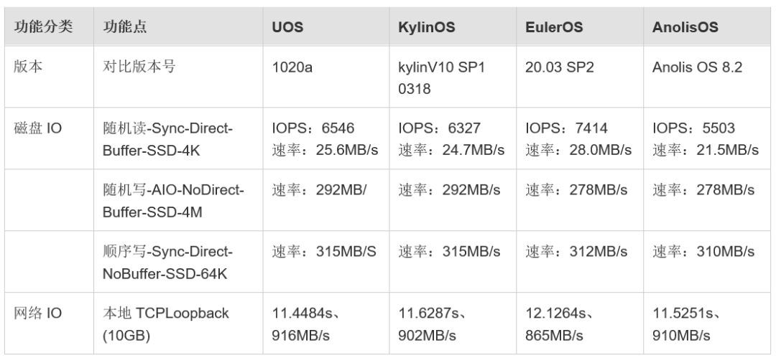
Task: Click the UOS column header
Action: [287, 27]
